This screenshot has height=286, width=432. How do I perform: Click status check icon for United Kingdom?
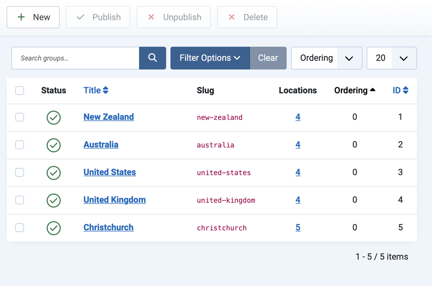[54, 200]
